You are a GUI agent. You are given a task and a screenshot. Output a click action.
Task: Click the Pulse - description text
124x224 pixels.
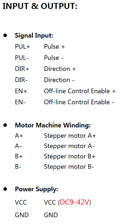click(54, 58)
